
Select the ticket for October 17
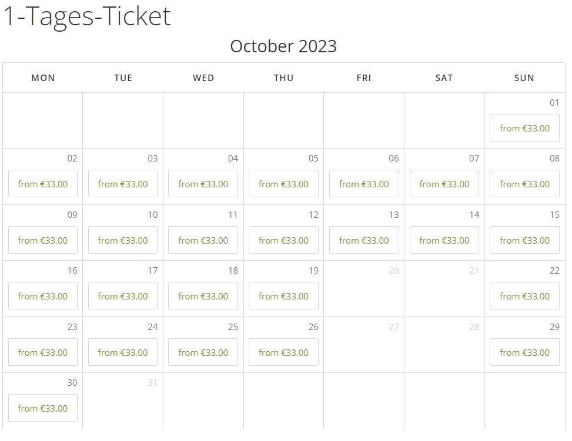pyautogui.click(x=123, y=296)
